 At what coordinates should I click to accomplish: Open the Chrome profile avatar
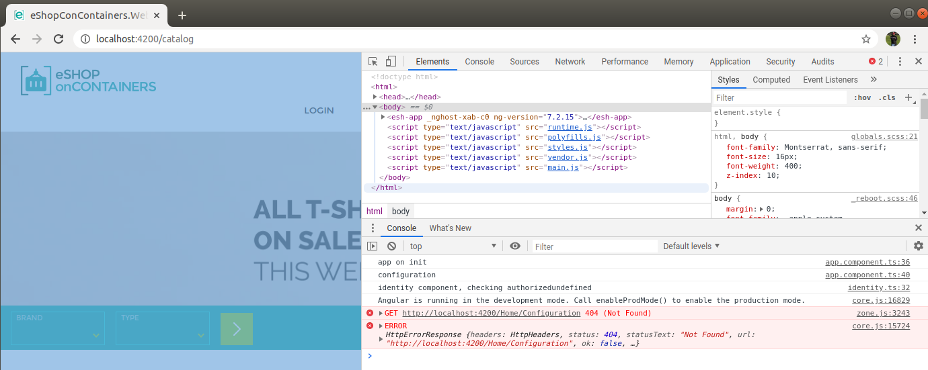click(893, 39)
